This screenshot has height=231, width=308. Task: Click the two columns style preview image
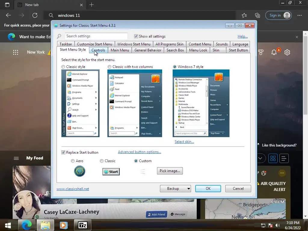(x=134, y=103)
